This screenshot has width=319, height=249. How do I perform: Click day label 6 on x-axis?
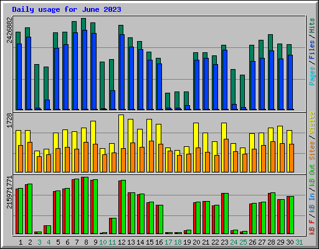pyautogui.click(x=67, y=242)
